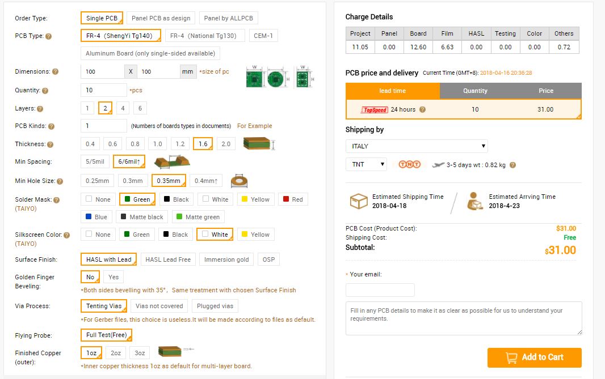Image resolution: width=605 pixels, height=379 pixels.
Task: Click the Your email input field
Action: click(380, 290)
